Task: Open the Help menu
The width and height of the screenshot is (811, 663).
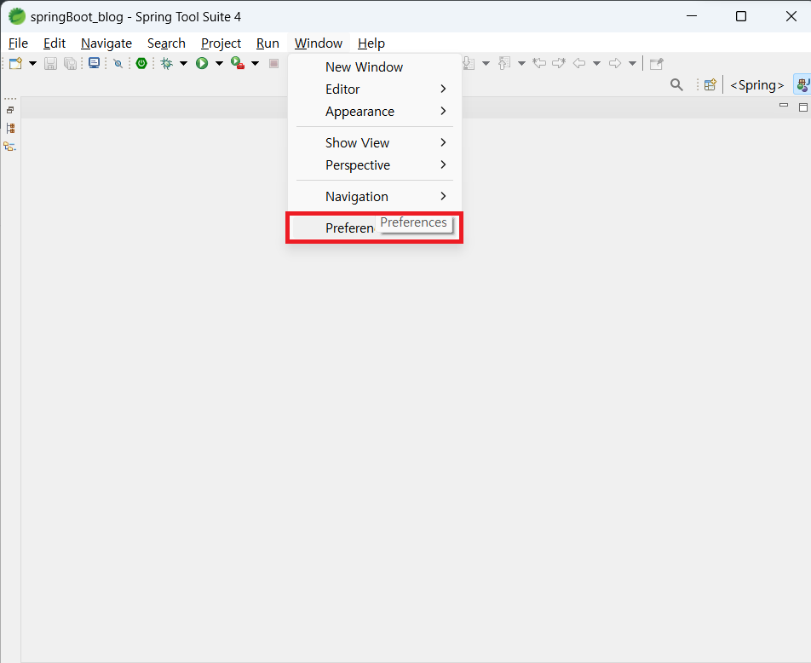Action: (x=371, y=43)
